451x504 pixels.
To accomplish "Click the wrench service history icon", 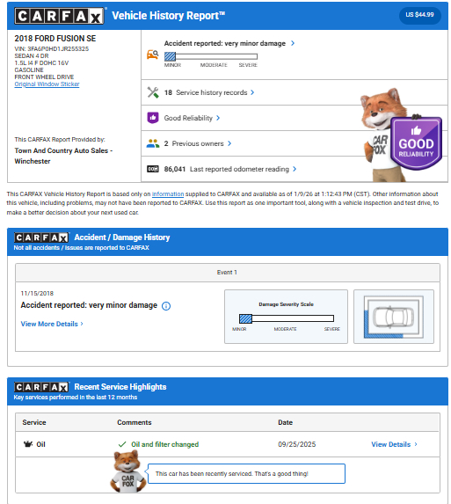I will click(153, 92).
